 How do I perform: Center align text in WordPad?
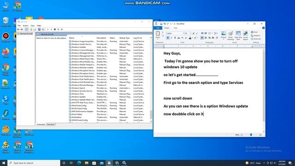tap(206, 38)
